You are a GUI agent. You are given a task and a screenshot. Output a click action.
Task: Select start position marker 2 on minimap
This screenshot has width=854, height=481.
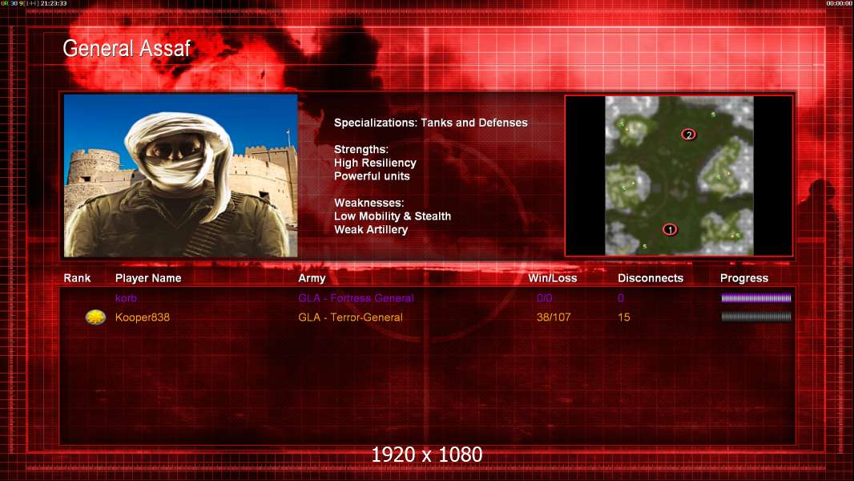tap(688, 134)
